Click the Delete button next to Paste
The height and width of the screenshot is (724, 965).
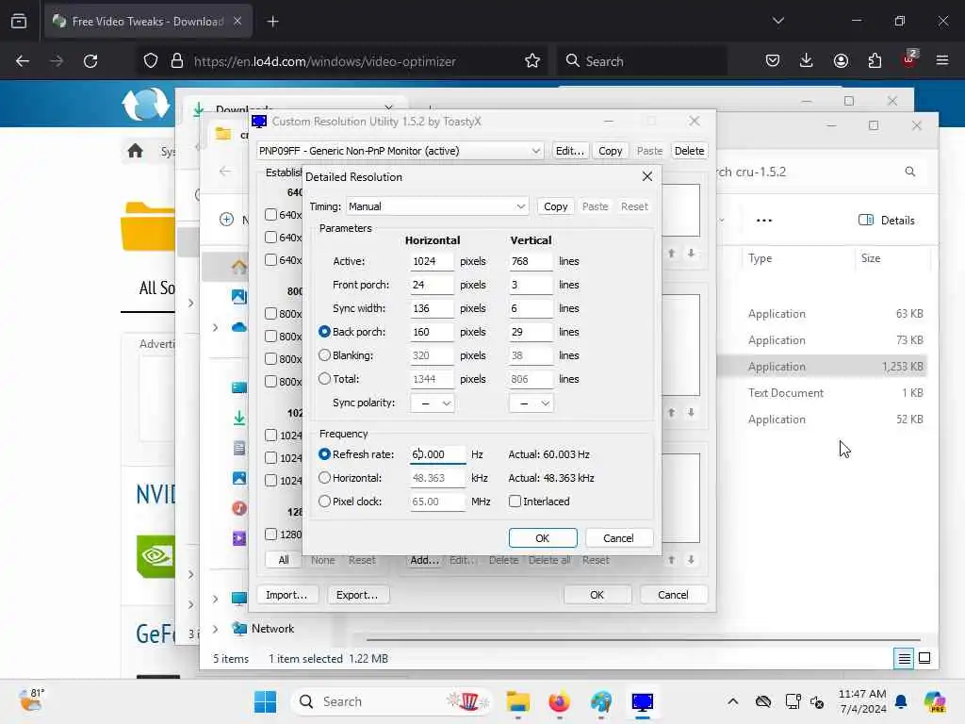point(689,151)
